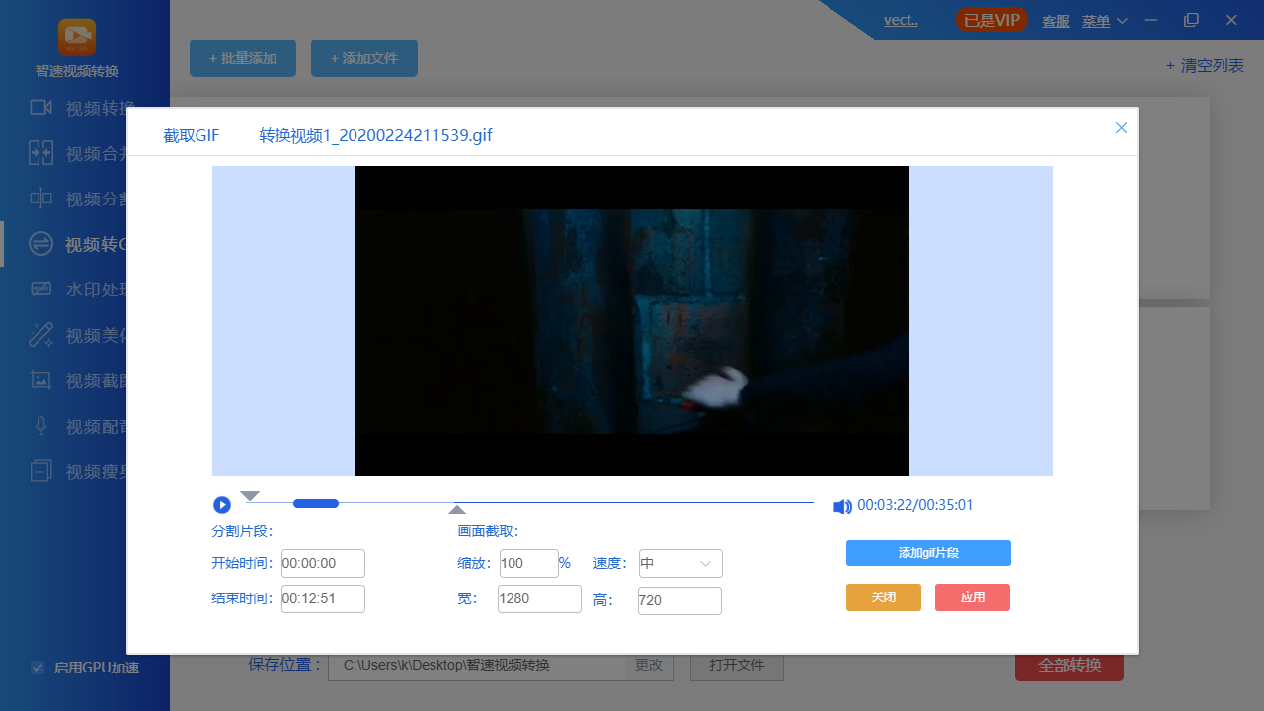
Task: Open the video beautify sidebar icon
Action: (40, 334)
